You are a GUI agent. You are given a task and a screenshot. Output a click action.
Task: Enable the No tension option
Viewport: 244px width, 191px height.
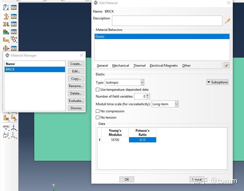pyautogui.click(x=97, y=117)
